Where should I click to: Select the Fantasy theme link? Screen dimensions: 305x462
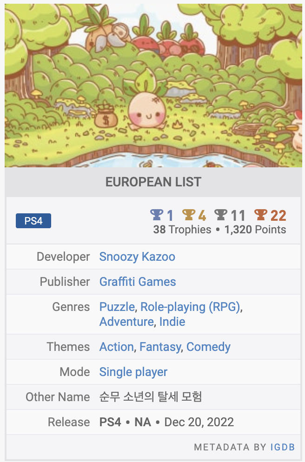160,347
